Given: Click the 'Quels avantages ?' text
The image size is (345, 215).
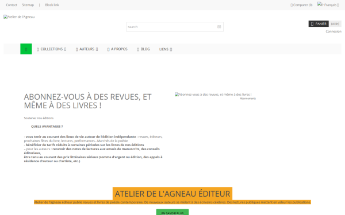Looking at the screenshot, I should pos(47,127).
